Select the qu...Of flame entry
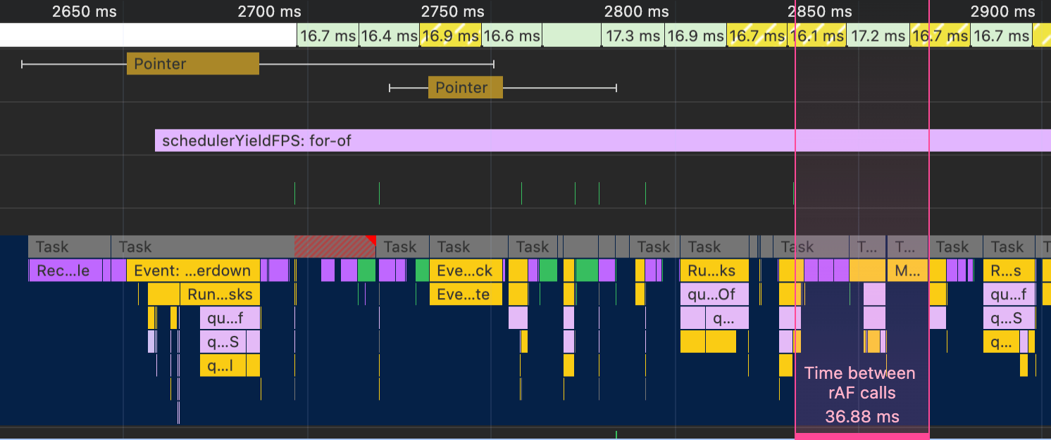This screenshot has width=1051, height=440. (714, 295)
